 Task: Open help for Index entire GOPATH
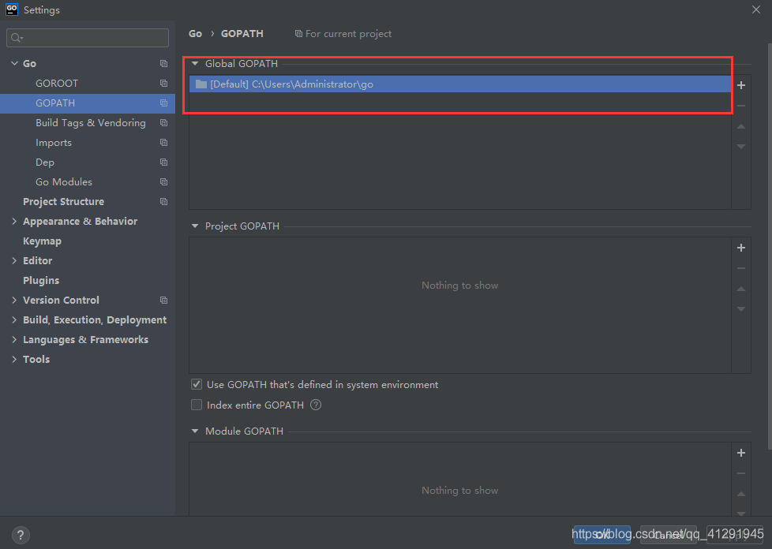pos(316,405)
